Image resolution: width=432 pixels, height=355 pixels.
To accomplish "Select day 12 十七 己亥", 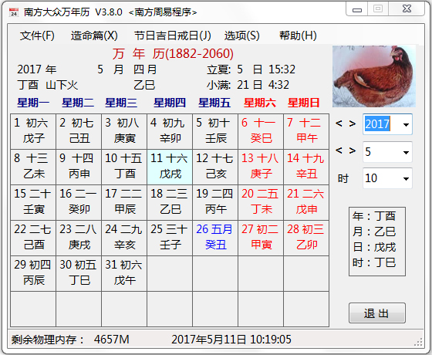I will click(215, 167).
